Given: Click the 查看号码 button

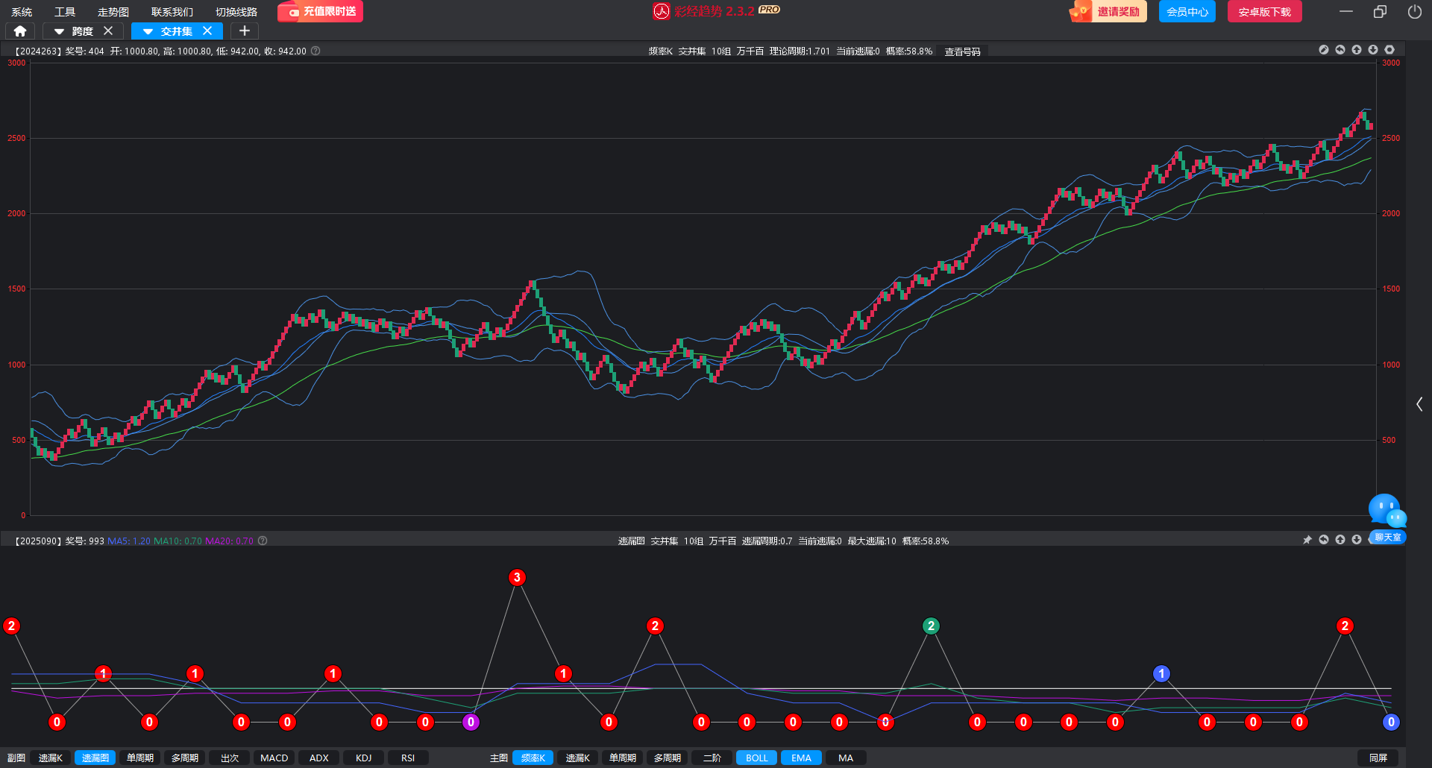Looking at the screenshot, I should point(963,51).
